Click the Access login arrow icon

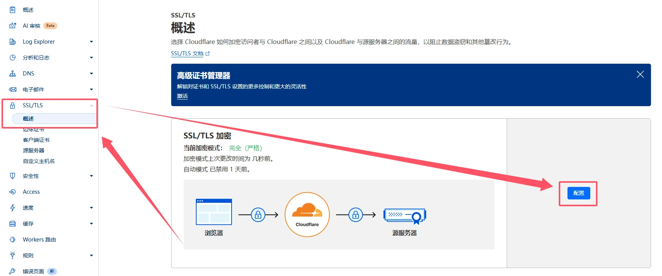pyautogui.click(x=13, y=192)
